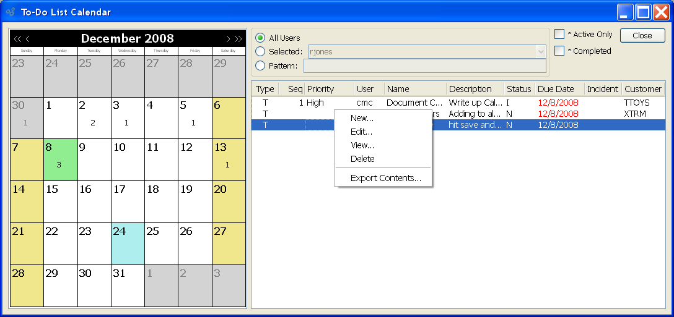
Task: Select December 31 on the calendar
Action: [x=128, y=285]
